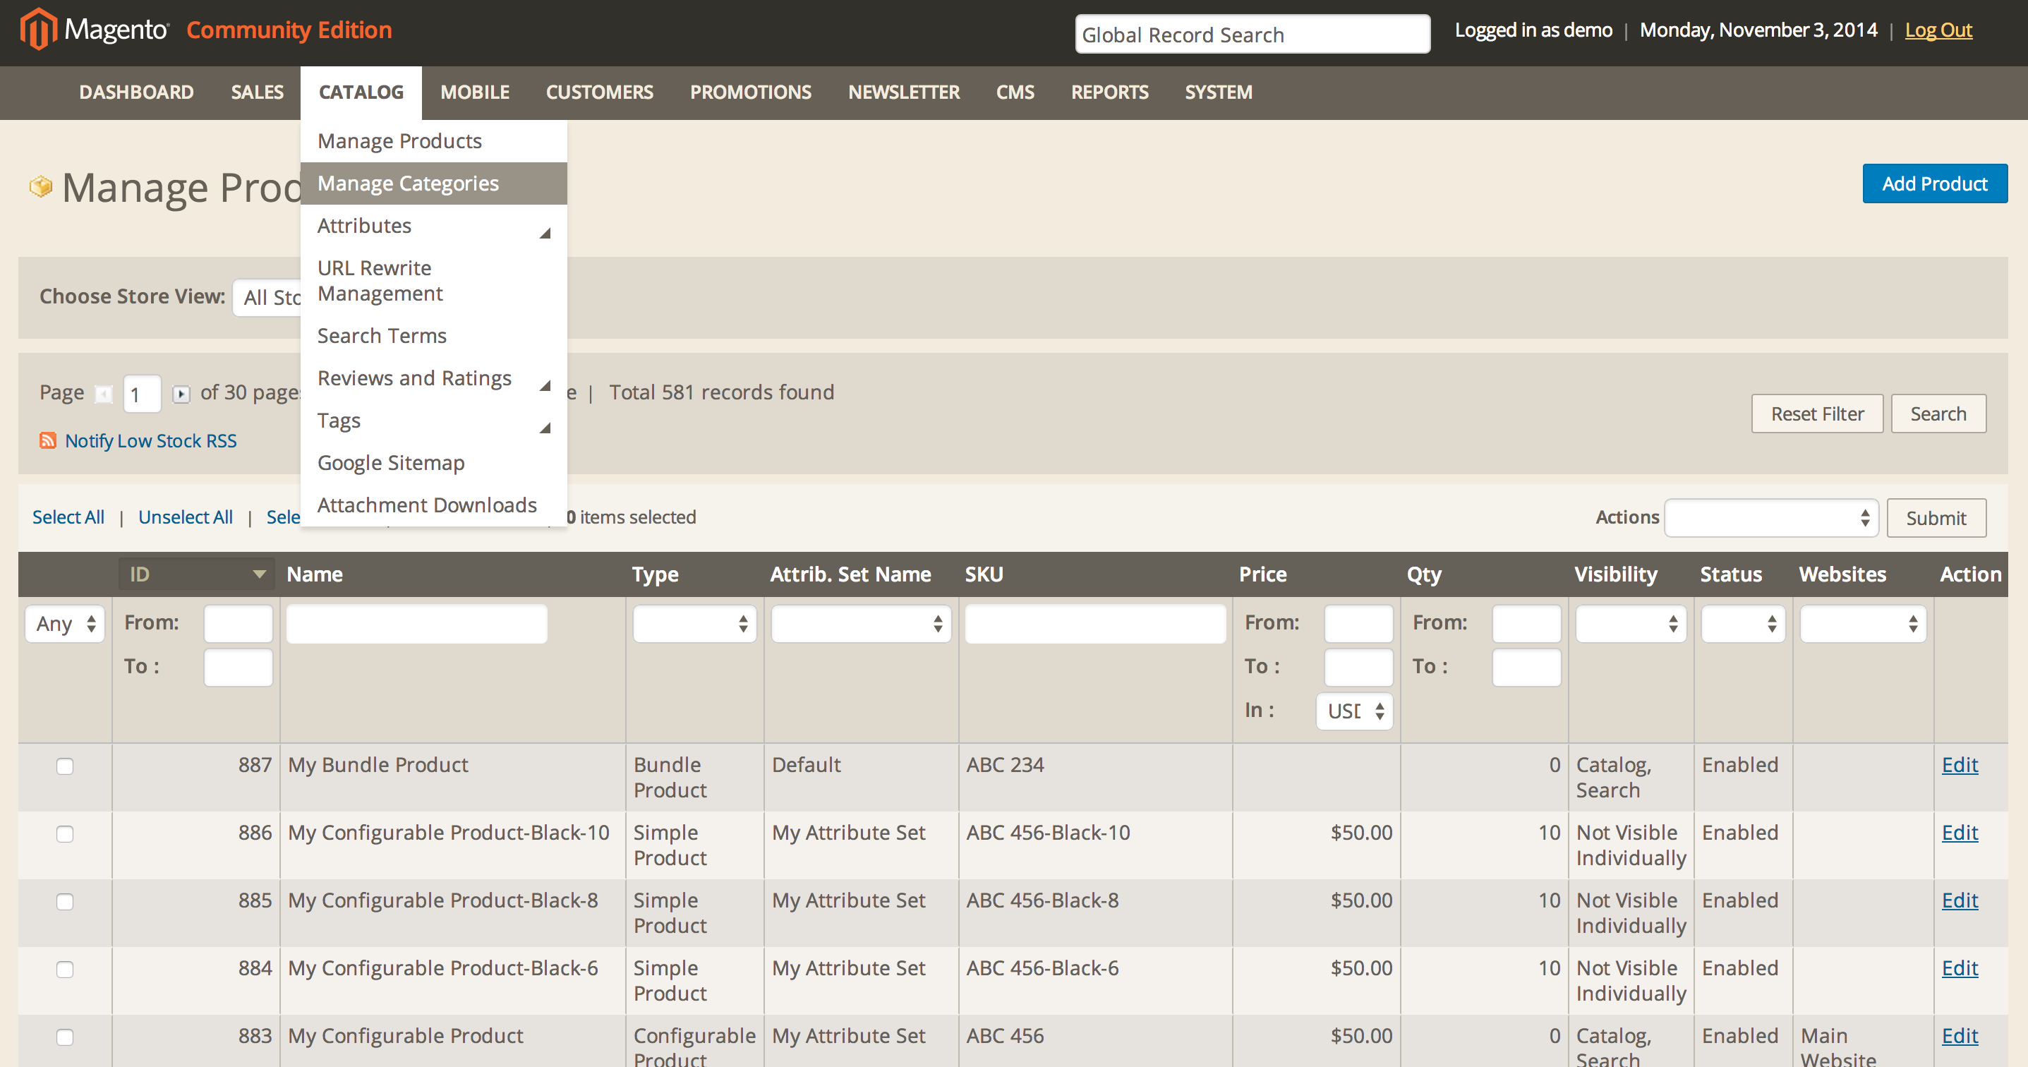Open the Customers menu
2028x1067 pixels.
click(599, 92)
